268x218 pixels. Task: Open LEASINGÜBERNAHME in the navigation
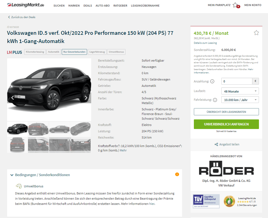(145, 6)
